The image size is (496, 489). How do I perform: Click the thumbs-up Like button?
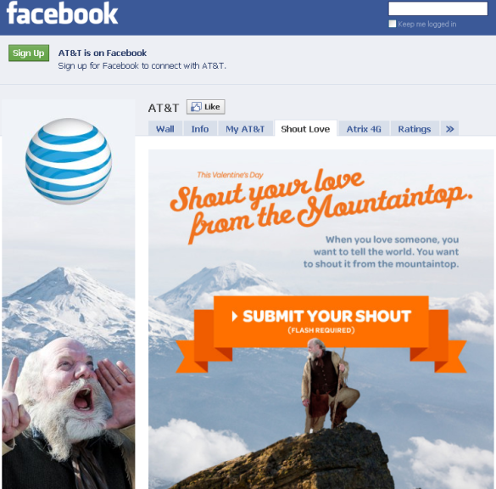(206, 107)
